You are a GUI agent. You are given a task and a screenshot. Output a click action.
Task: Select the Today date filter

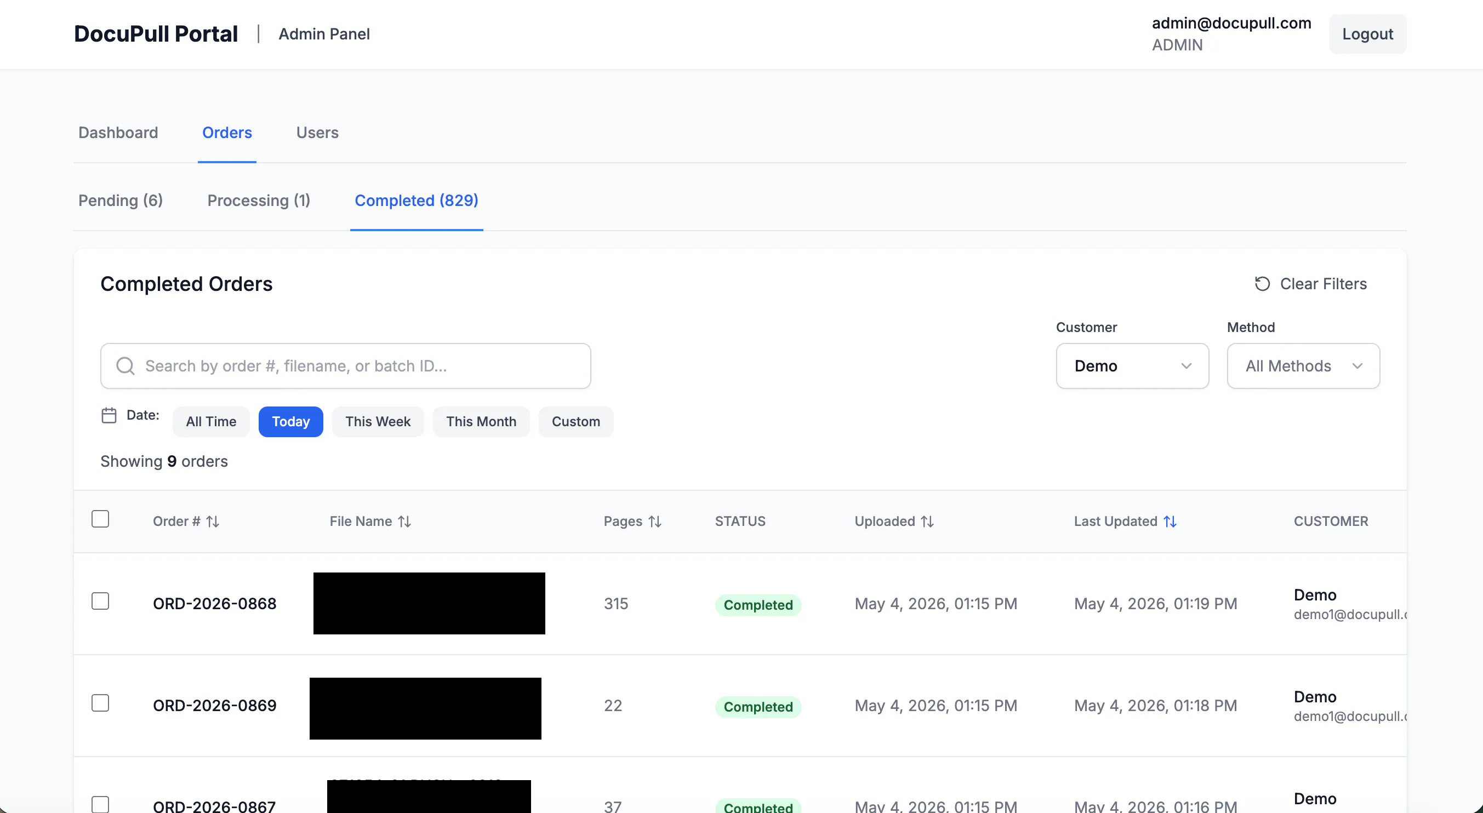290,422
